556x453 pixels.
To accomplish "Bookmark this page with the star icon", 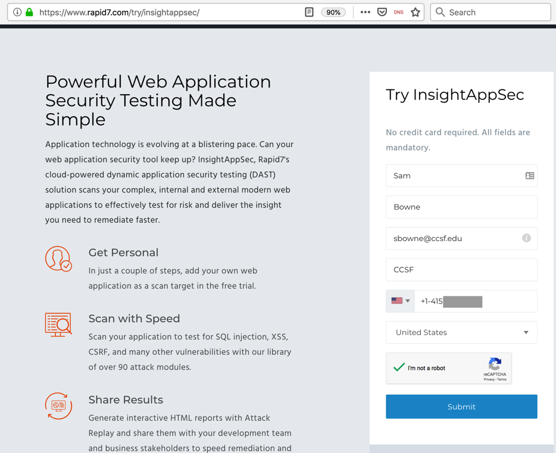I will (416, 12).
